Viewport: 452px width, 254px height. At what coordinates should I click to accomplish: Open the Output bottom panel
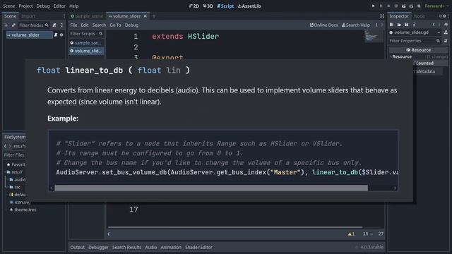point(77,247)
